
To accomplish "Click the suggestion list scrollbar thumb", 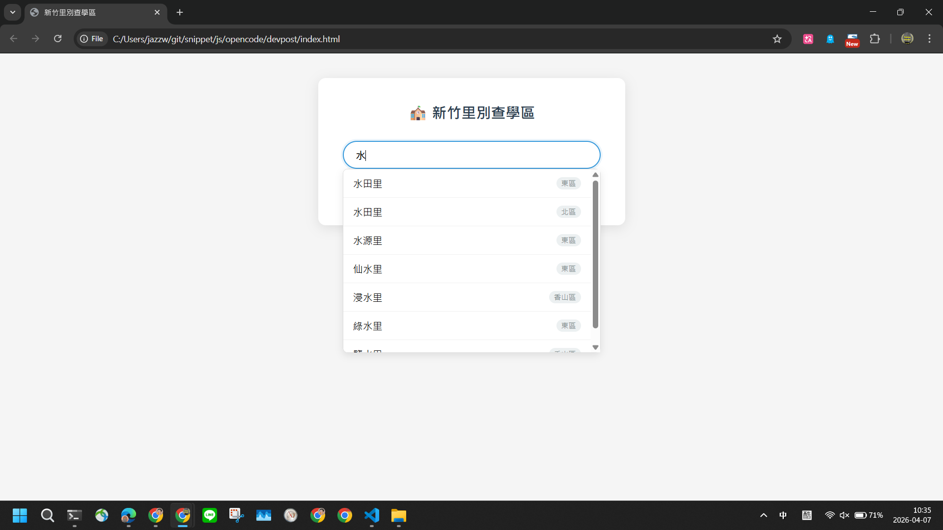I will click(595, 254).
